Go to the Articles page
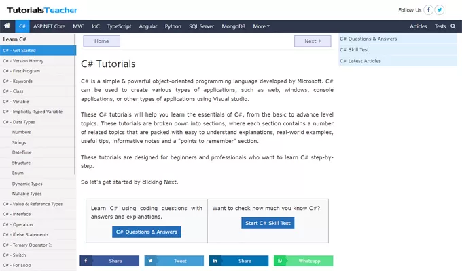 (418, 26)
